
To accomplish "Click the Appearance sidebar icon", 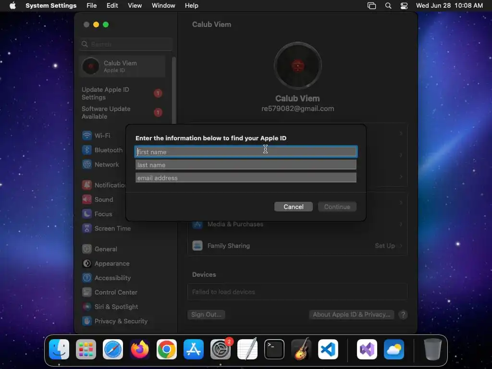I will pyautogui.click(x=87, y=264).
